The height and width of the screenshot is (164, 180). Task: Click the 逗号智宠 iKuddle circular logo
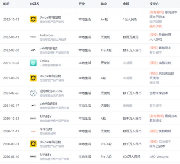point(33,93)
